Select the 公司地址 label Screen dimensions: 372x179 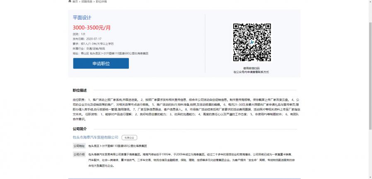(79, 146)
